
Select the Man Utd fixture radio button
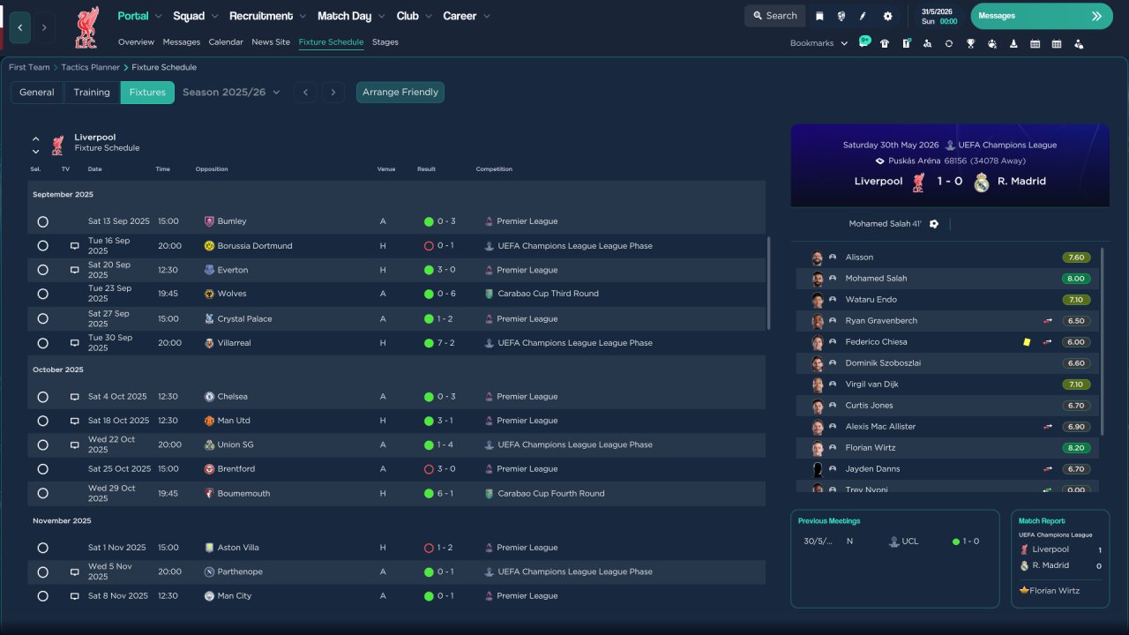[42, 422]
